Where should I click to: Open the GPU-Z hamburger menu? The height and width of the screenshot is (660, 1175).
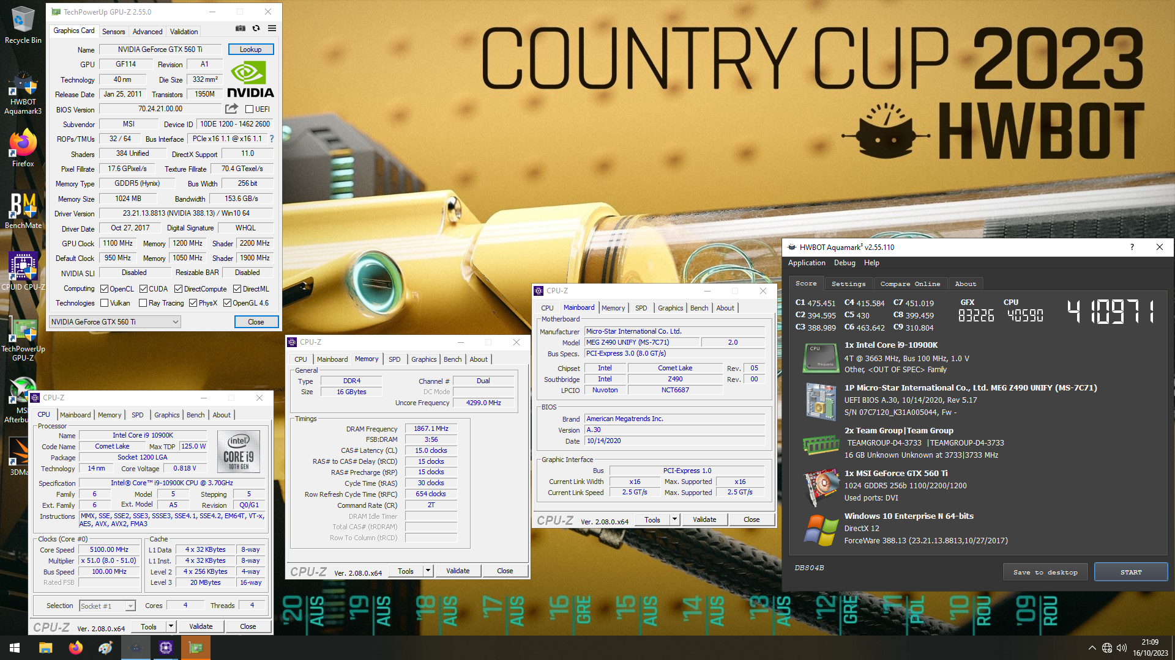[x=272, y=29]
